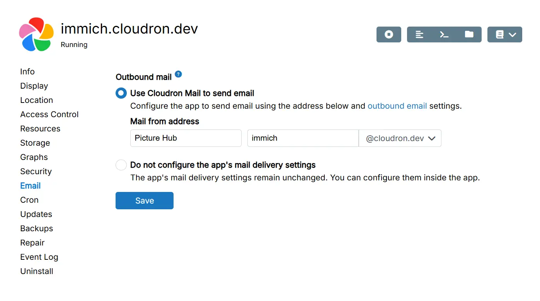Follow the outbound email link
The width and height of the screenshot is (540, 301).
[x=397, y=106]
